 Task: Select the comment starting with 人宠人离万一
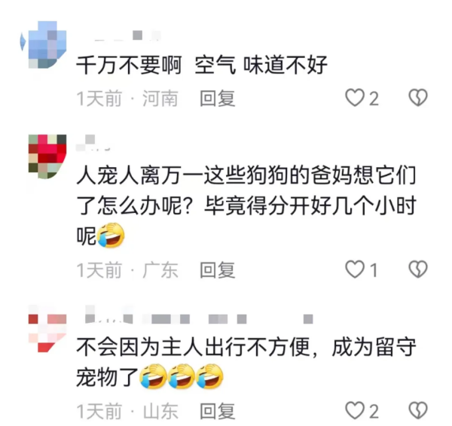246,206
